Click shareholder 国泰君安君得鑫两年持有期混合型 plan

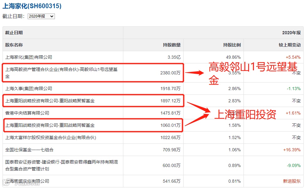tap(62, 165)
